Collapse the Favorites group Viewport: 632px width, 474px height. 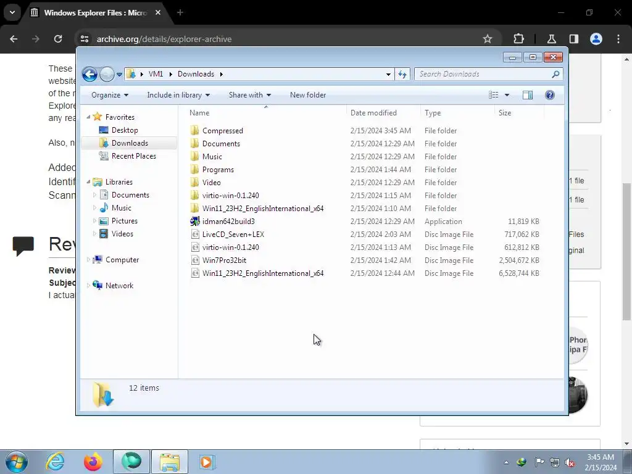[x=88, y=117]
